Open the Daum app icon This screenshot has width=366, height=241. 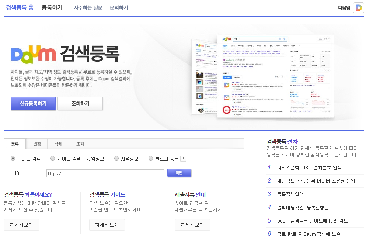358,8
